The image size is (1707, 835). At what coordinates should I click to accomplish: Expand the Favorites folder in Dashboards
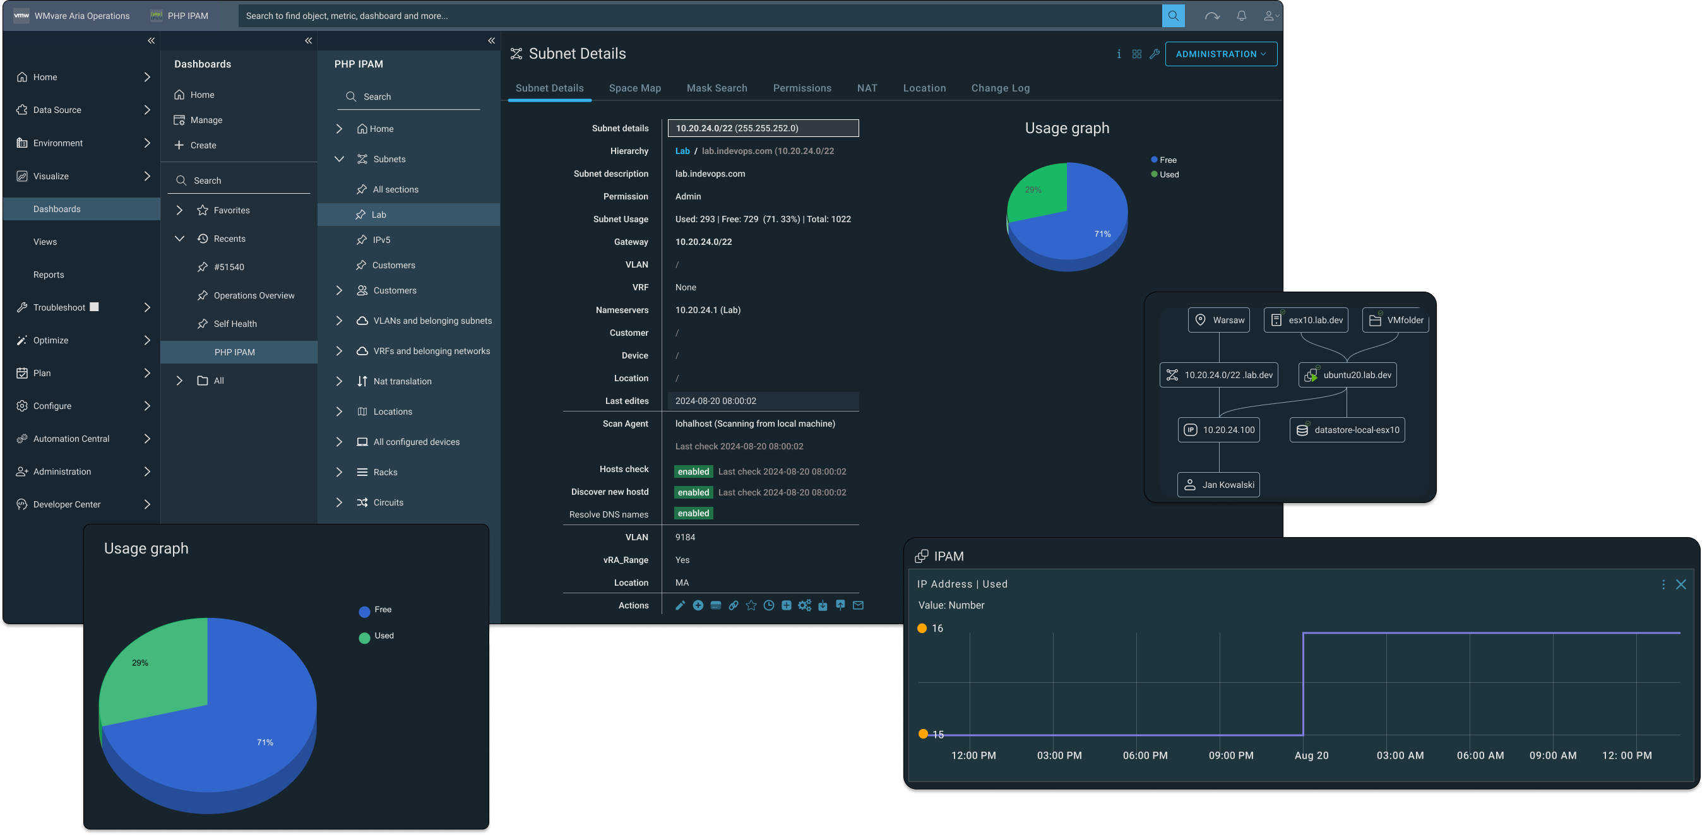tap(179, 210)
